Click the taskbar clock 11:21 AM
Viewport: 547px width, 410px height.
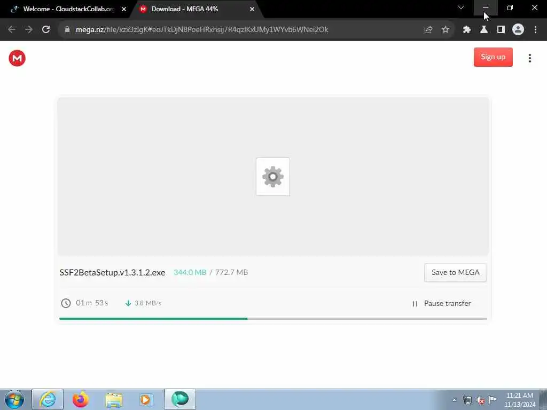520,396
